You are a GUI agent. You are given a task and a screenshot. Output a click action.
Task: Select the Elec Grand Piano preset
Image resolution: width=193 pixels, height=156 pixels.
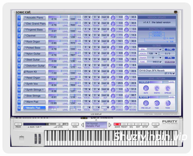pos(34,23)
